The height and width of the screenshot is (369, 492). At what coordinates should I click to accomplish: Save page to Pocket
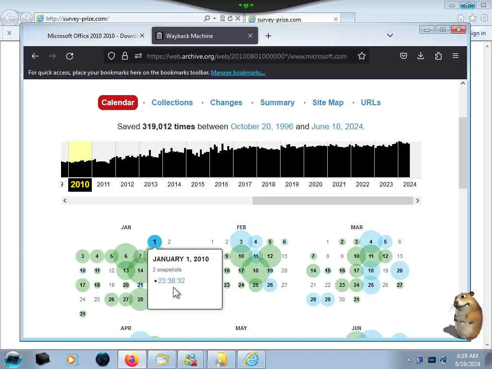point(404,56)
